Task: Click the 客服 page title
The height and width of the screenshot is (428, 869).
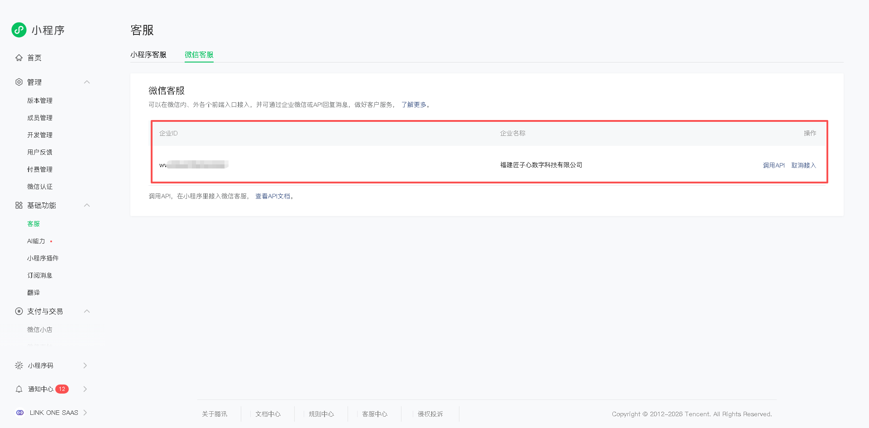Action: [142, 30]
